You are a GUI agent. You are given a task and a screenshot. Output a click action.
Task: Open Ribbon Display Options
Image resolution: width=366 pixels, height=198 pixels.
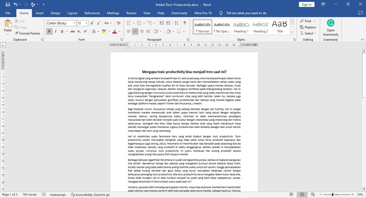click(323, 4)
